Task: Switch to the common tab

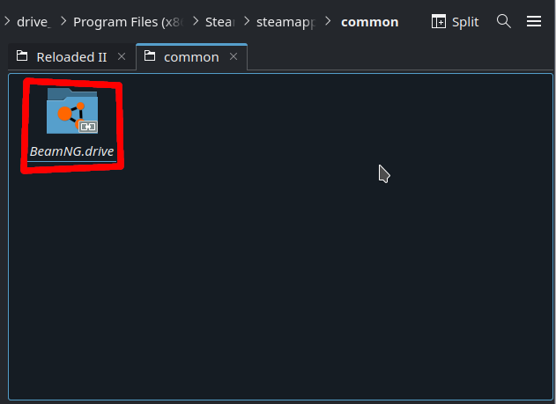Action: [x=191, y=57]
